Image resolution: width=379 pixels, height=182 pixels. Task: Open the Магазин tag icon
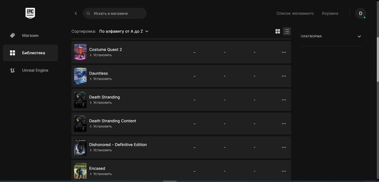click(13, 35)
